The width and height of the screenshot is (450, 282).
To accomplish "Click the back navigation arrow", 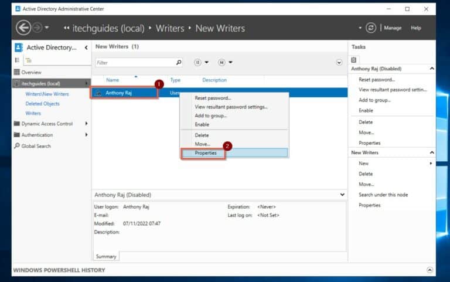I will coord(23,28).
